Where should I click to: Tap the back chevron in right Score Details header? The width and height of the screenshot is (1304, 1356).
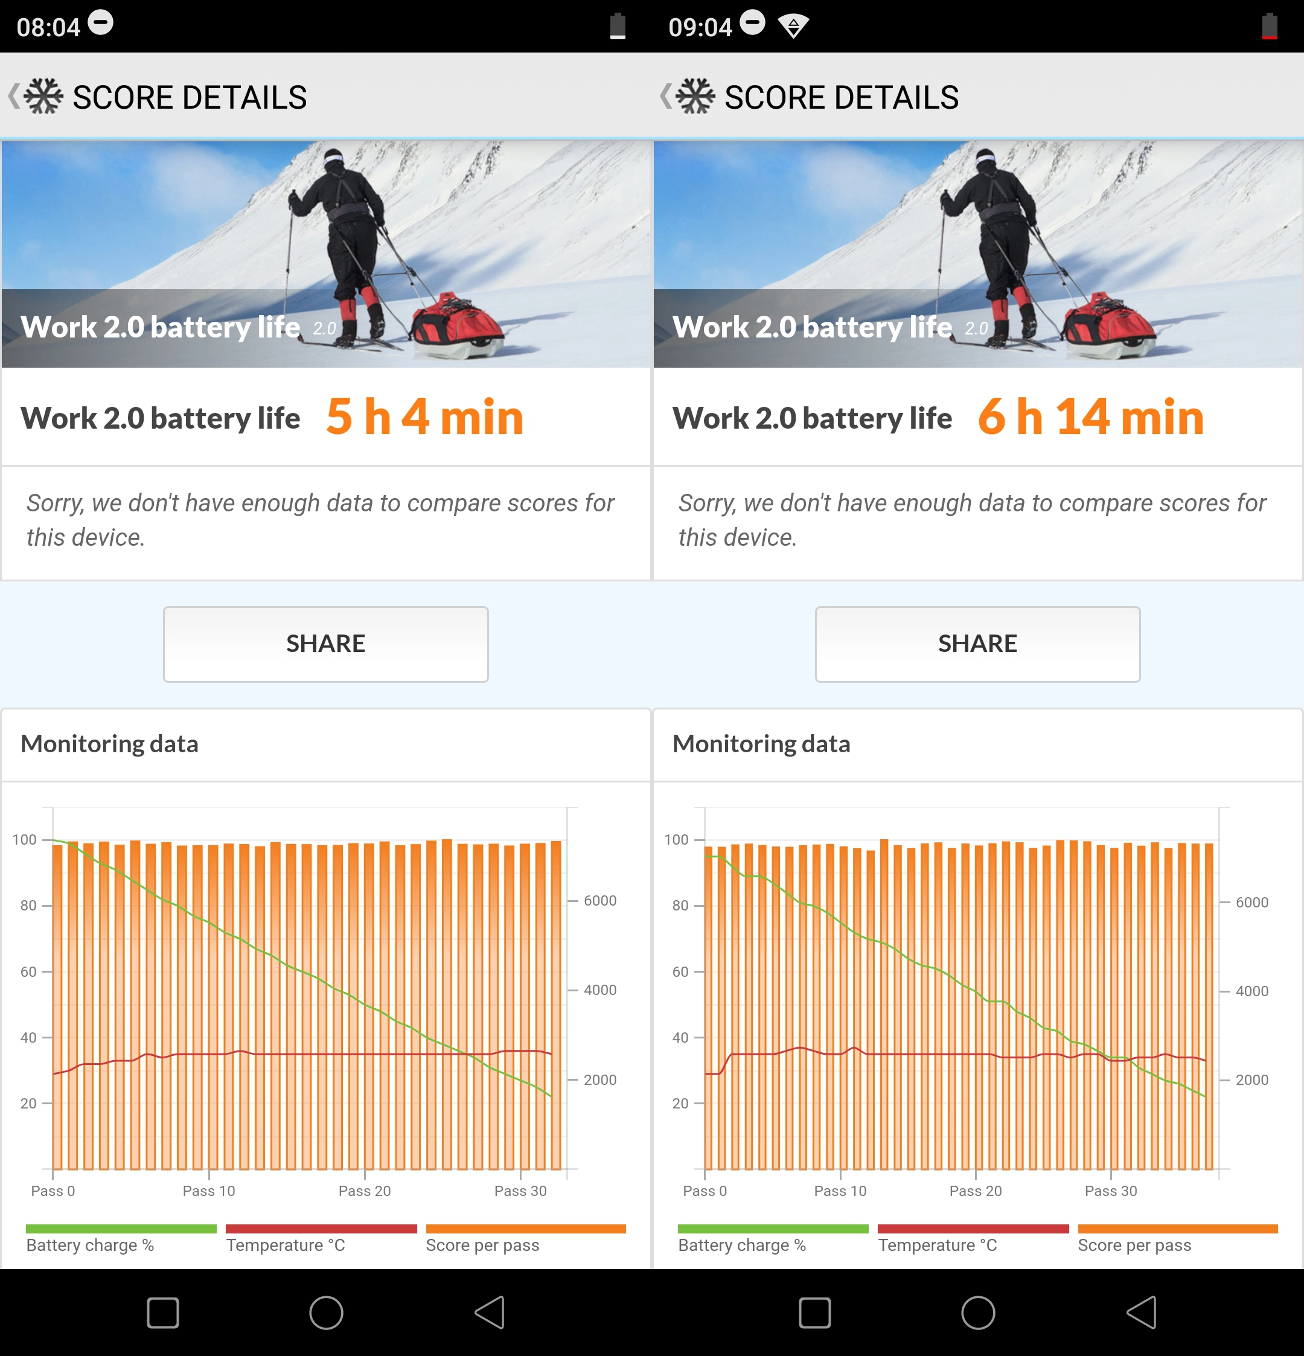[665, 97]
